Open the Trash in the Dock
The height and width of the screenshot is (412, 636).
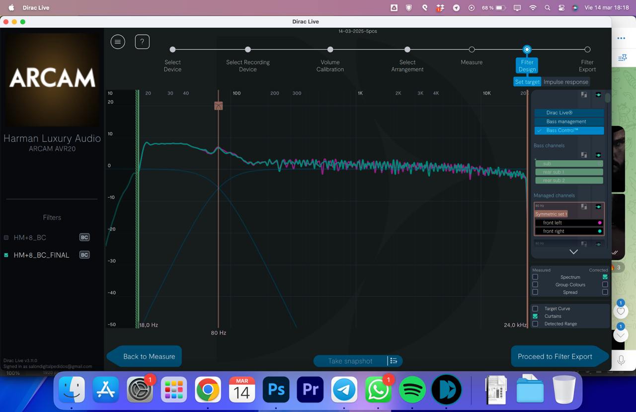(x=564, y=390)
